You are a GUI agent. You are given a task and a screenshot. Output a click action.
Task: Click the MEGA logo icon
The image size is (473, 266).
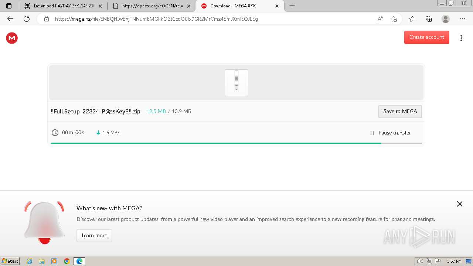click(12, 38)
